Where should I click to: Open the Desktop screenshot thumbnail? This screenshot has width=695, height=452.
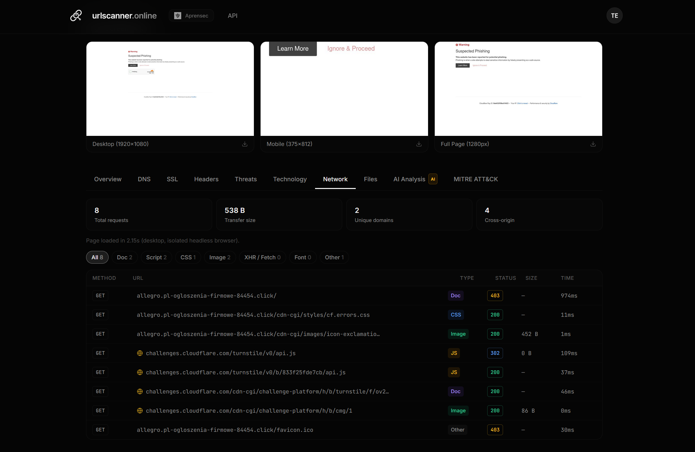coord(170,88)
